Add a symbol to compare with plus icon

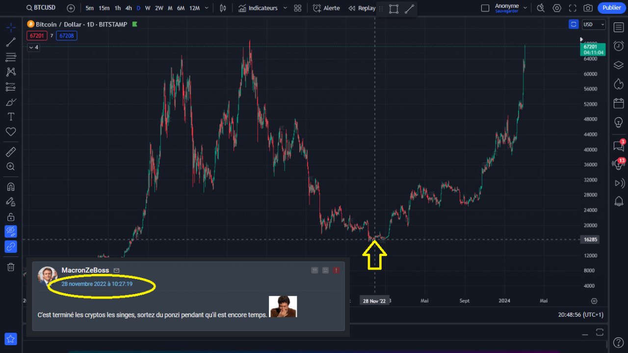click(71, 8)
